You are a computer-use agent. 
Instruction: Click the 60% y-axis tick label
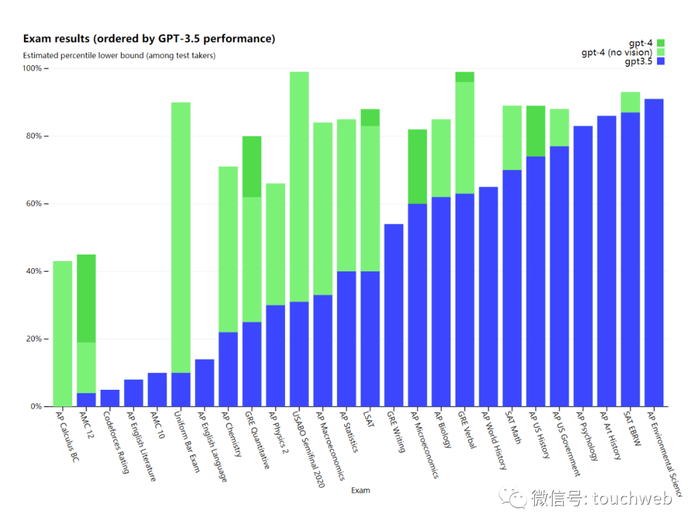(x=33, y=204)
